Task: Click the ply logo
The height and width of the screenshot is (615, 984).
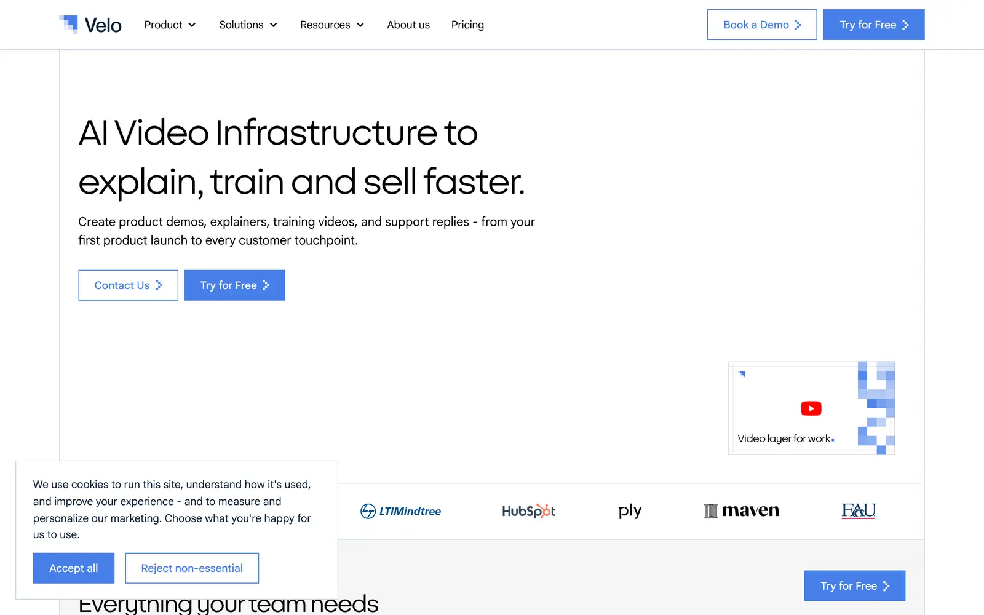Action: click(x=630, y=511)
